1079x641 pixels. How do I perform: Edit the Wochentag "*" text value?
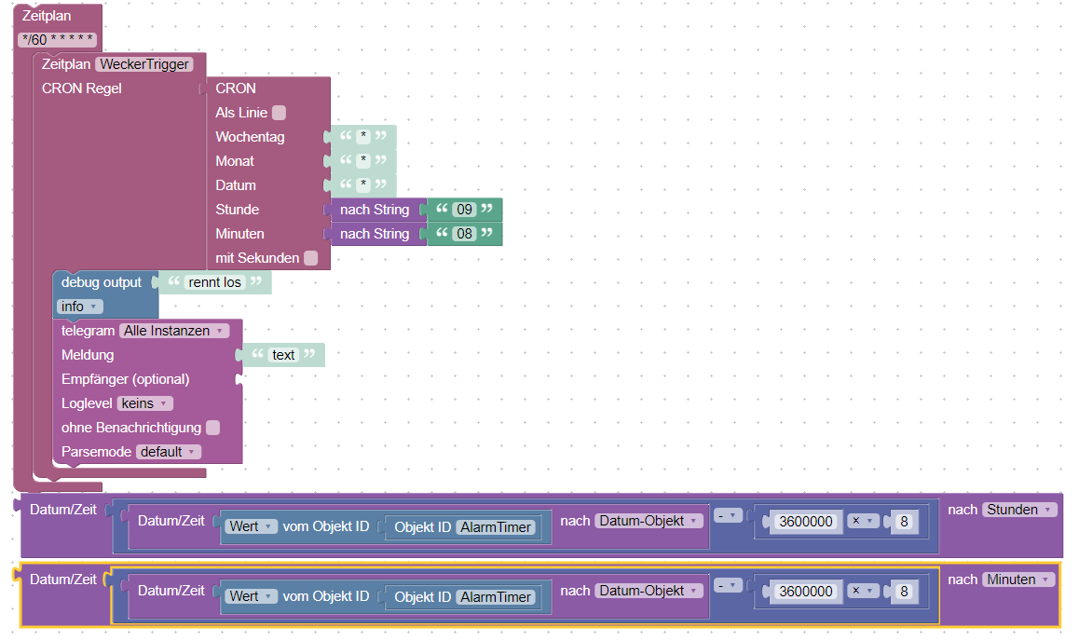tap(363, 136)
